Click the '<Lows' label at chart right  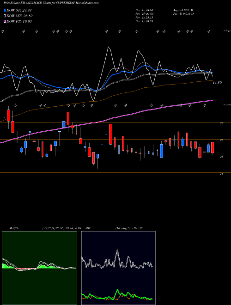pos(227,104)
